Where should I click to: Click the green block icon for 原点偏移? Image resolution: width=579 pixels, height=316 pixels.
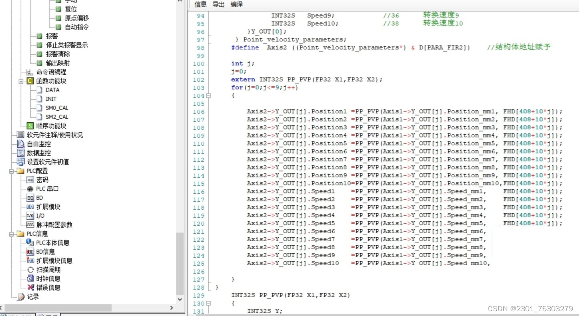(x=58, y=18)
